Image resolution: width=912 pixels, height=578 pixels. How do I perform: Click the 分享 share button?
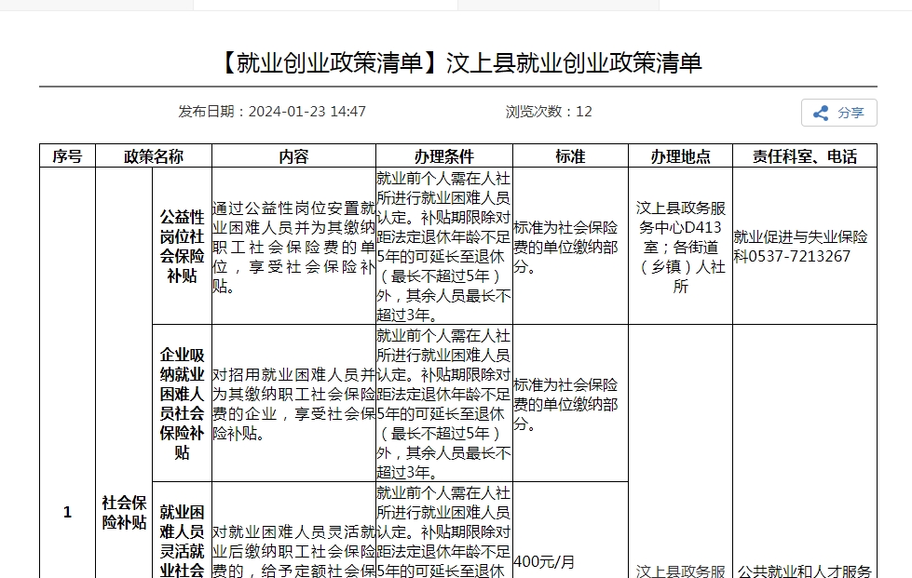838,113
